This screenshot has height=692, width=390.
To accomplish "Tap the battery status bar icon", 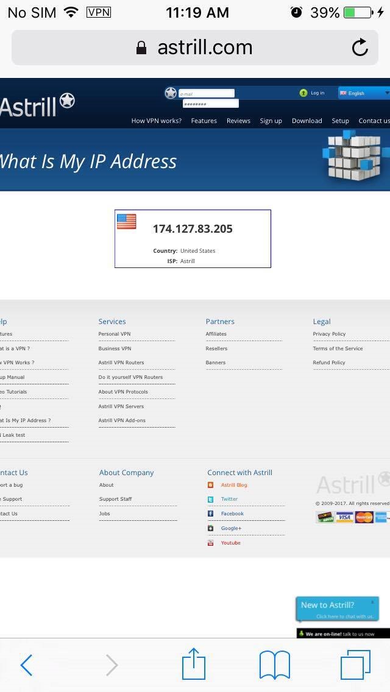I will 358,12.
